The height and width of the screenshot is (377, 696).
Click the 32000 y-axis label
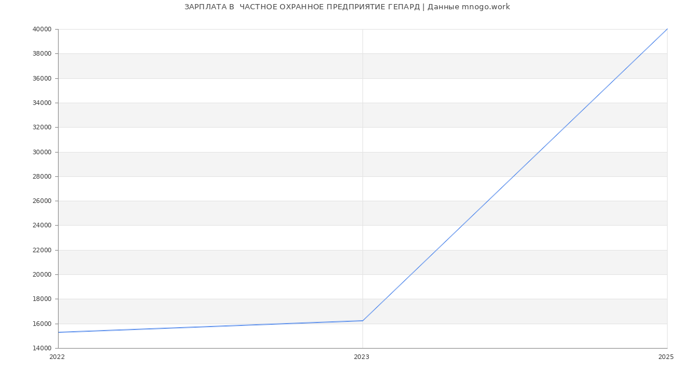[x=42, y=128]
